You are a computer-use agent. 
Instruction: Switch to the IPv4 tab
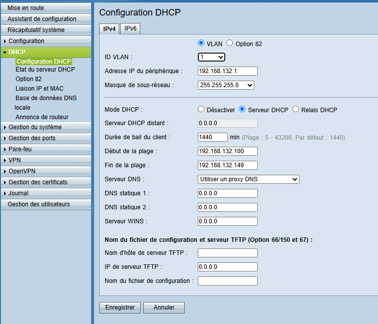tap(109, 29)
